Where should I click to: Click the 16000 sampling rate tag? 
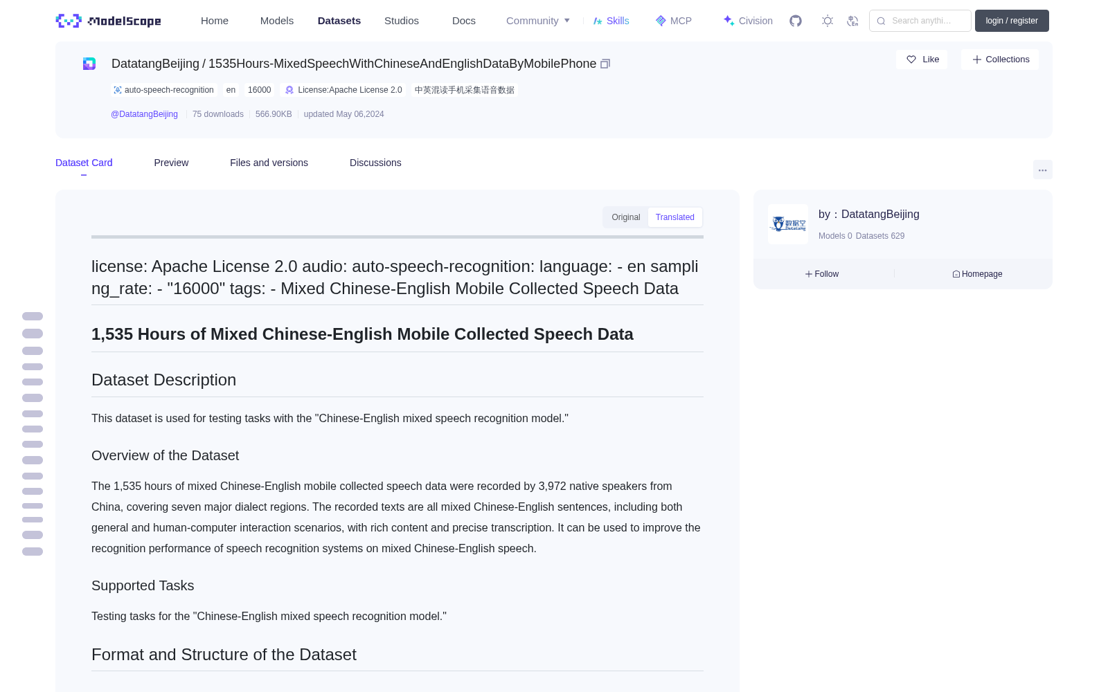259,90
